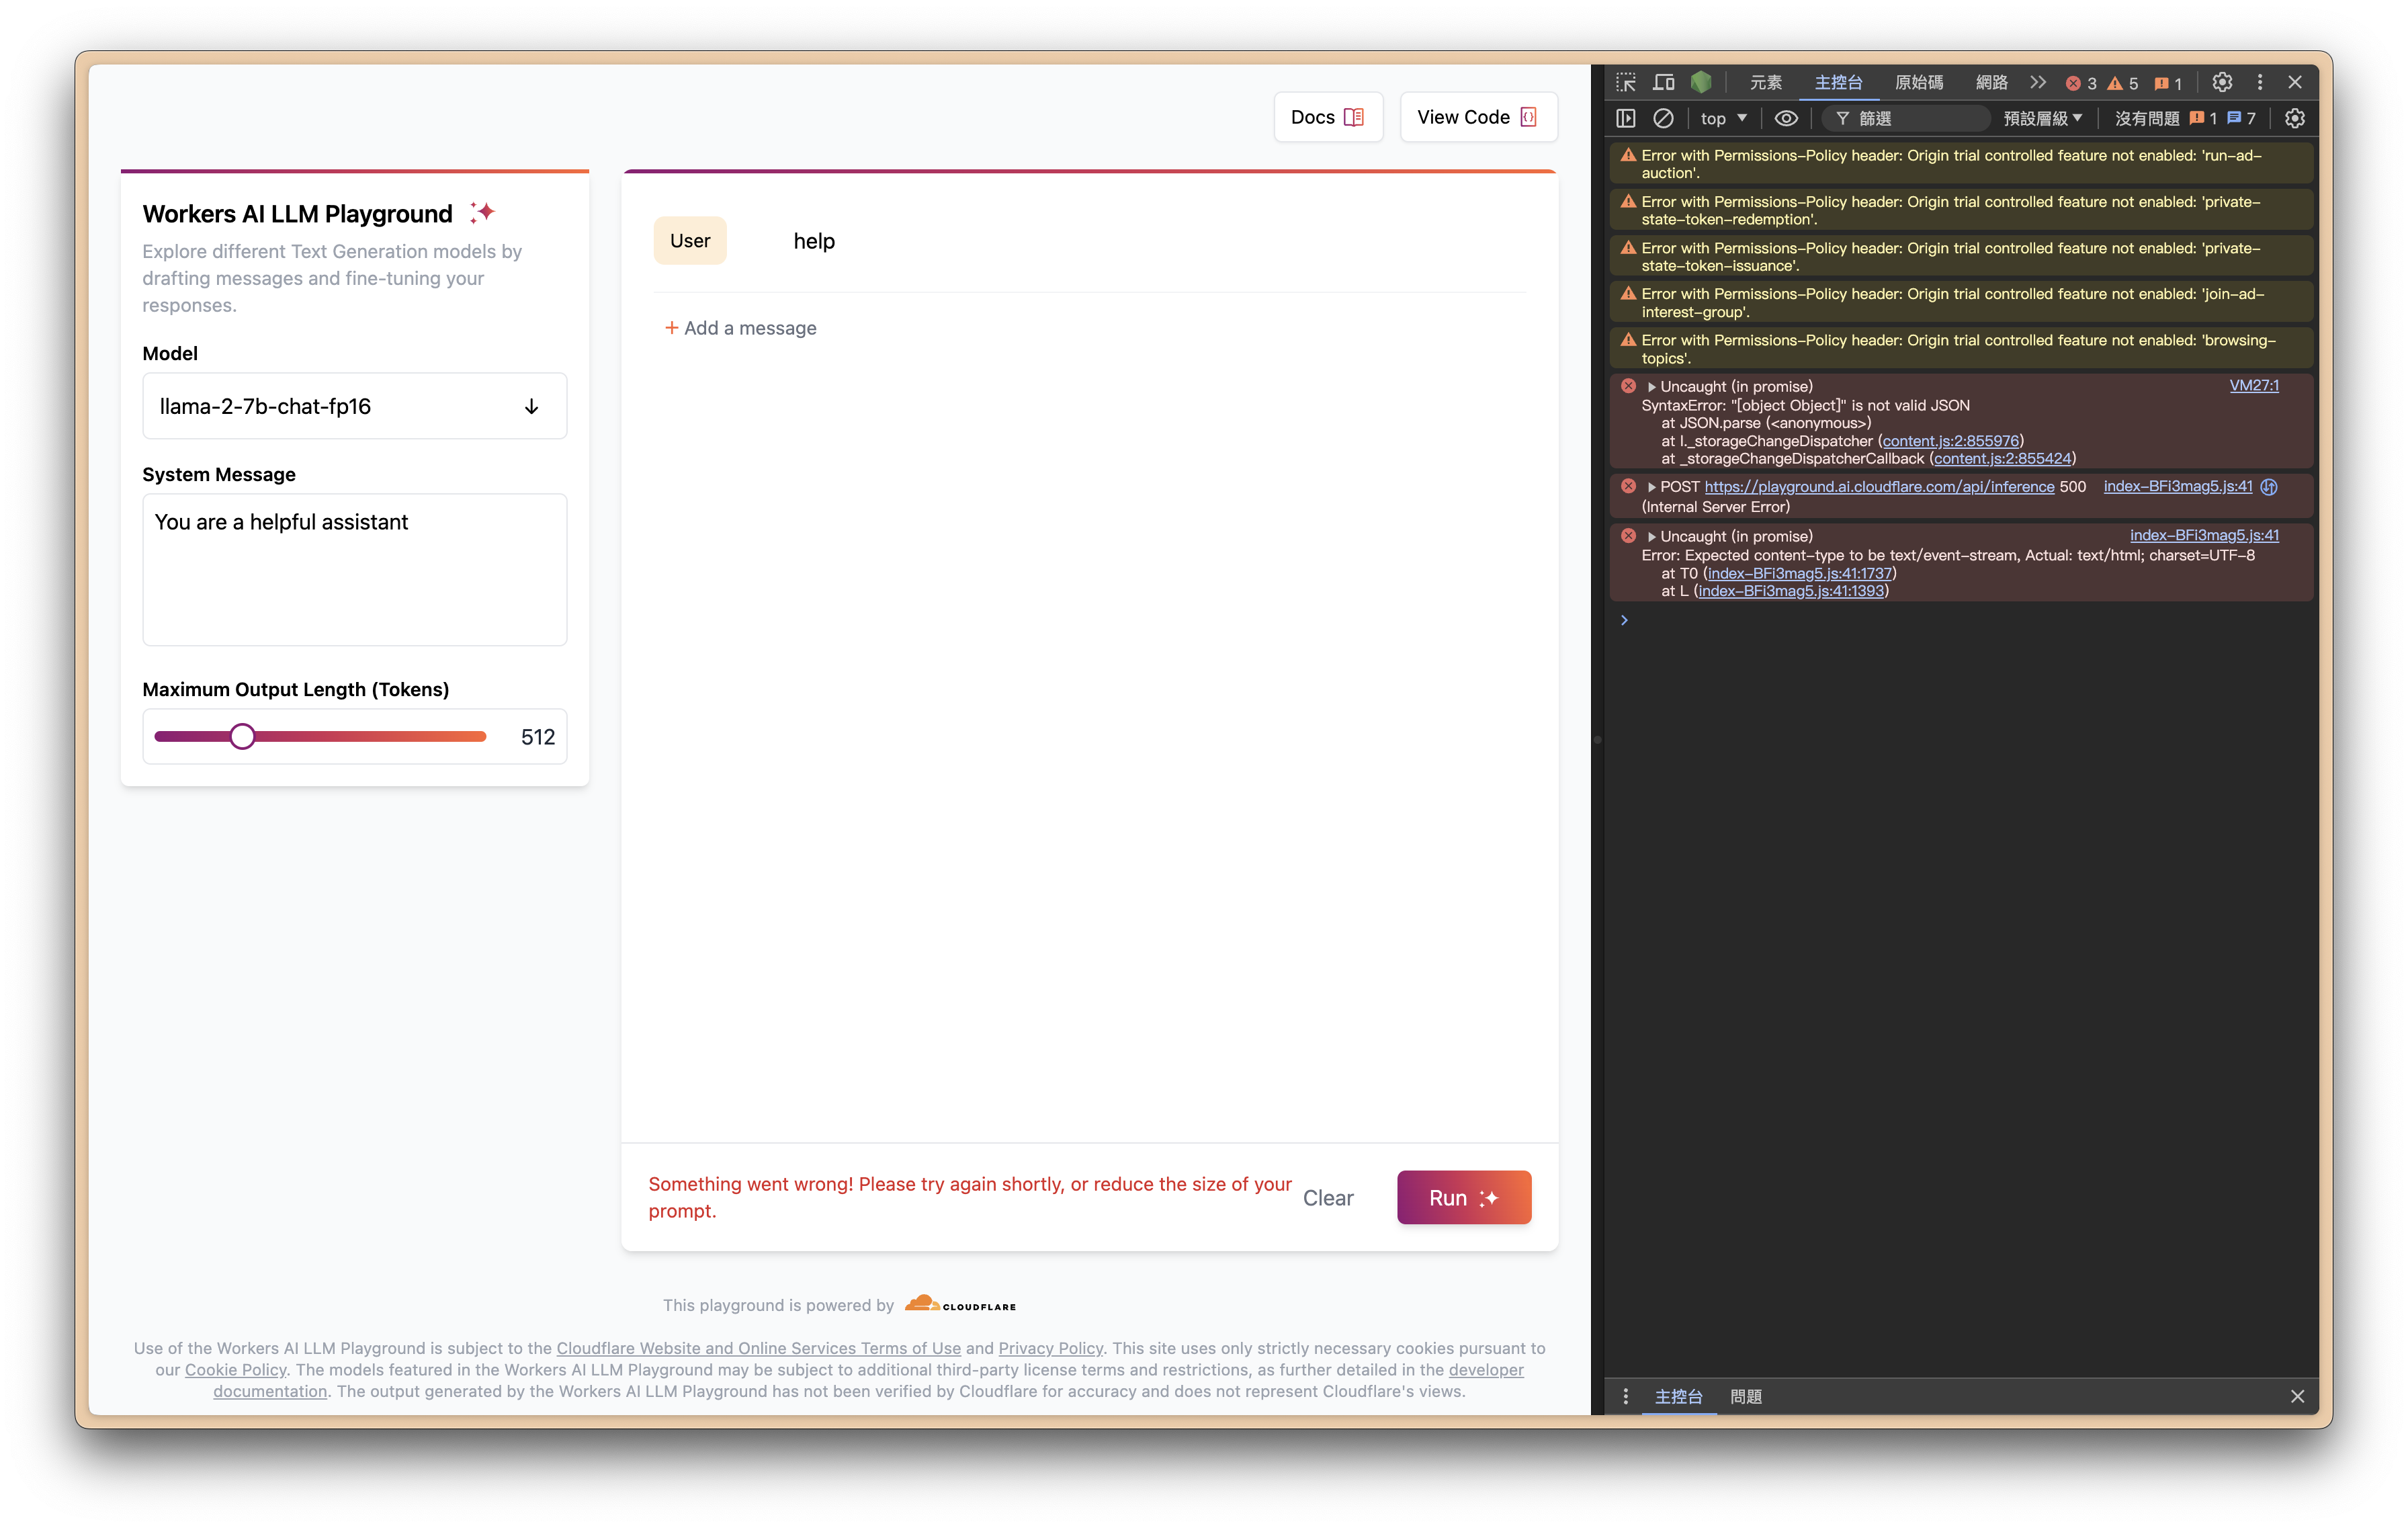Click the error icon of the POST request row
Image resolution: width=2408 pixels, height=1528 pixels.
1628,487
